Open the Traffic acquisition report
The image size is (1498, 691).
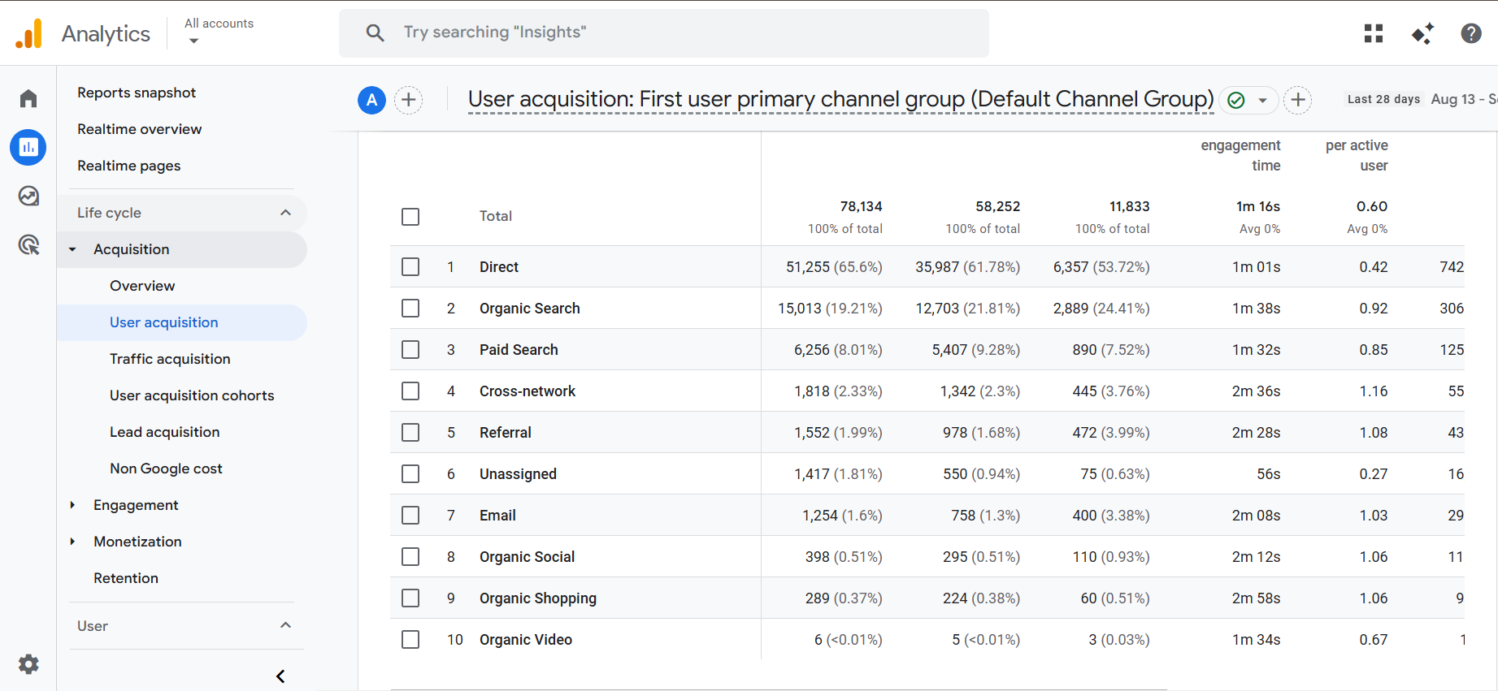click(170, 359)
